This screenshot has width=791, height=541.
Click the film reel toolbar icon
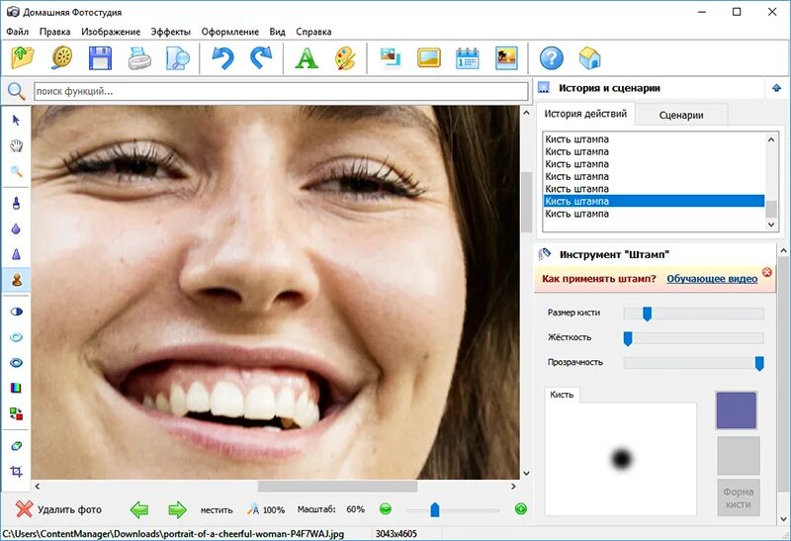(61, 58)
